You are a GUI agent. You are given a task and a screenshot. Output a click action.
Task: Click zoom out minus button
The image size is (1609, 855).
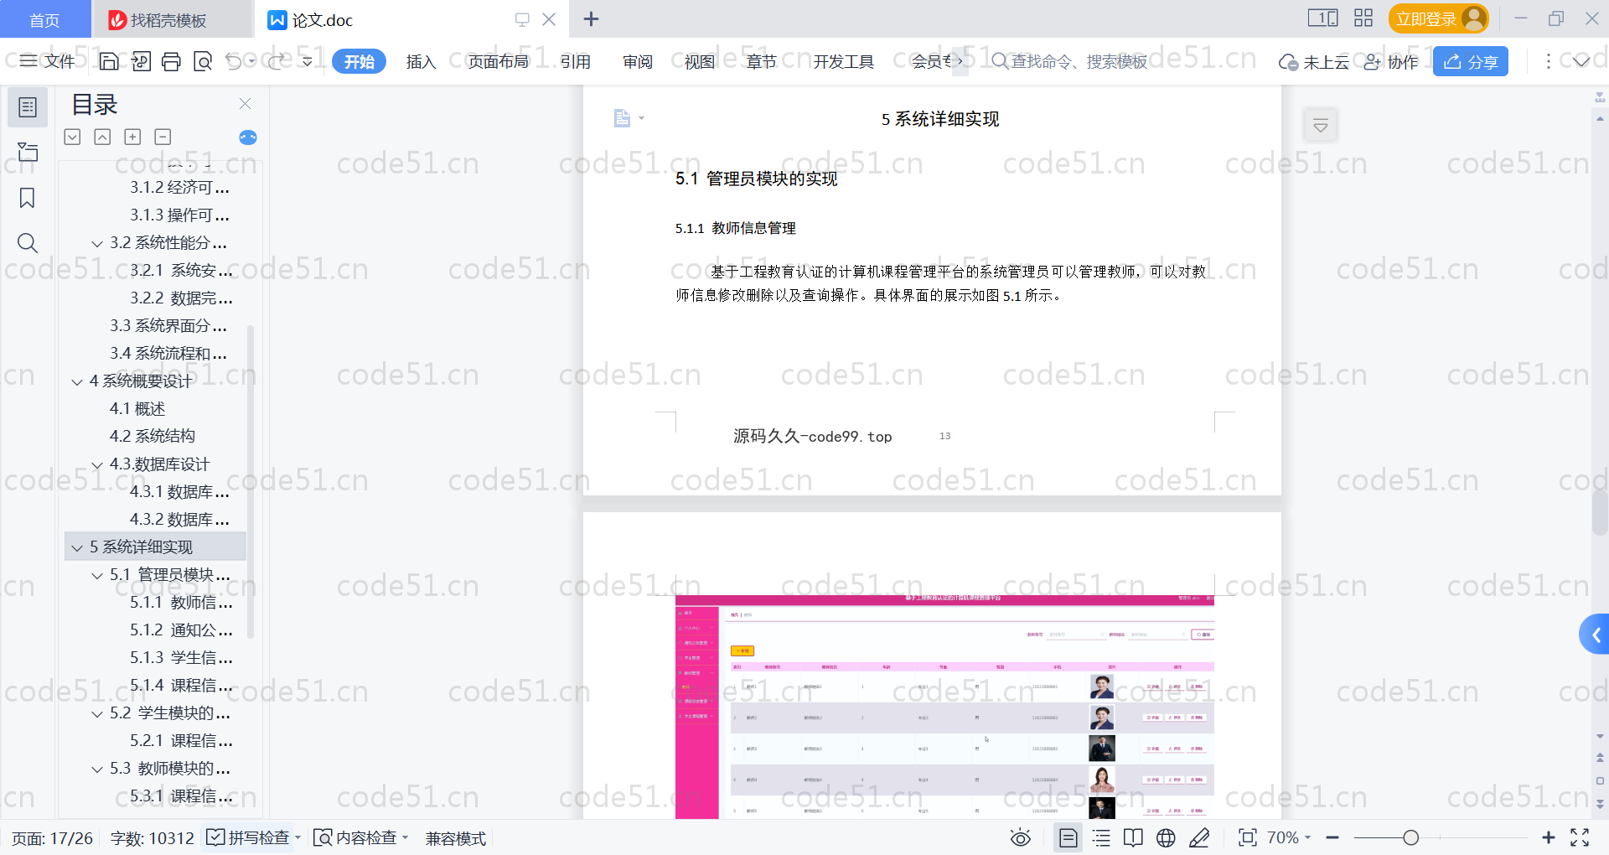[1332, 837]
